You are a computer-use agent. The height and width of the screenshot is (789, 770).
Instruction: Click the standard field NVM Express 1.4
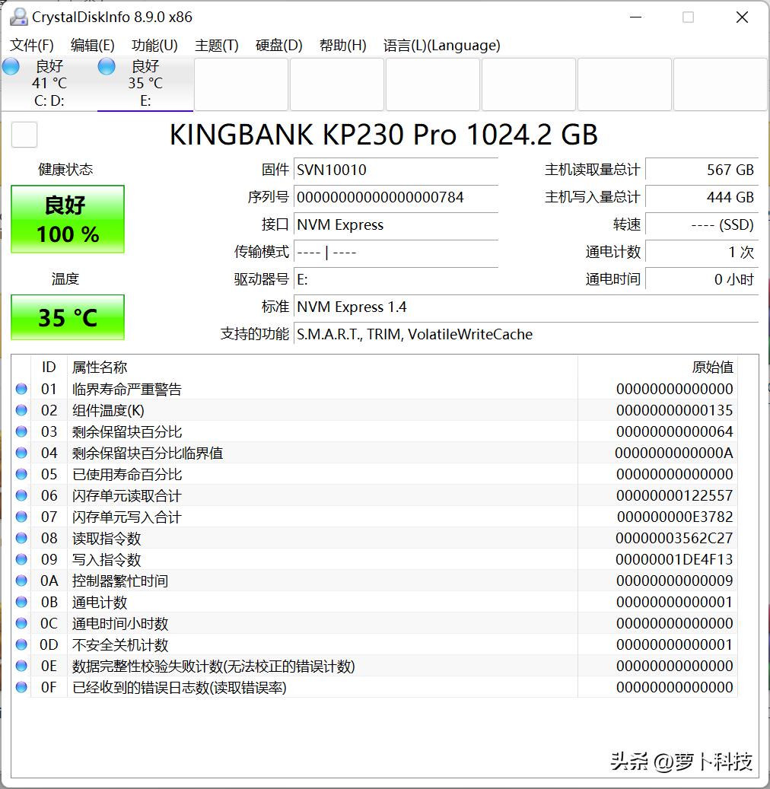click(526, 307)
